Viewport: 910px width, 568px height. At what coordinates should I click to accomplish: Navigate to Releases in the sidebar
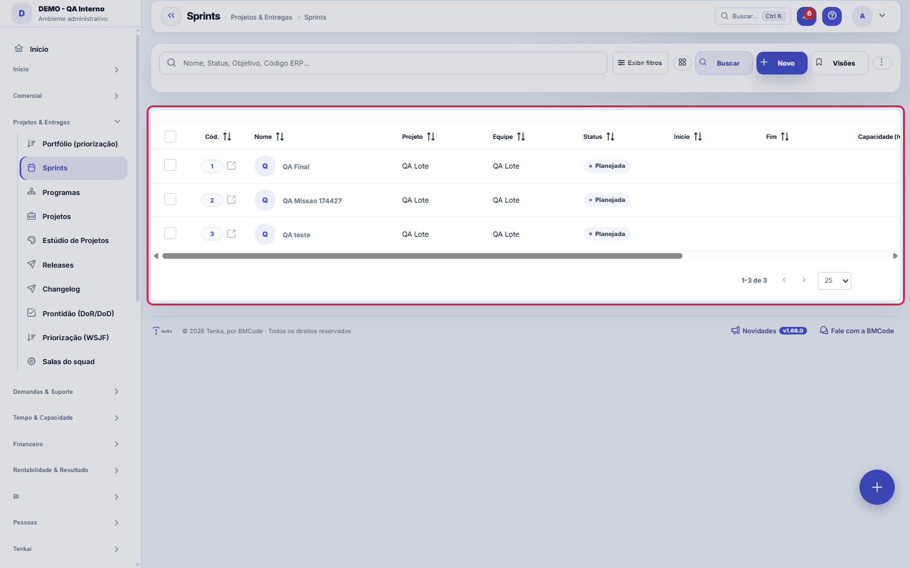(74, 265)
